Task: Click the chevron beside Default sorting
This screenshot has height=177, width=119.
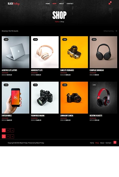Action: [x=116, y=31]
